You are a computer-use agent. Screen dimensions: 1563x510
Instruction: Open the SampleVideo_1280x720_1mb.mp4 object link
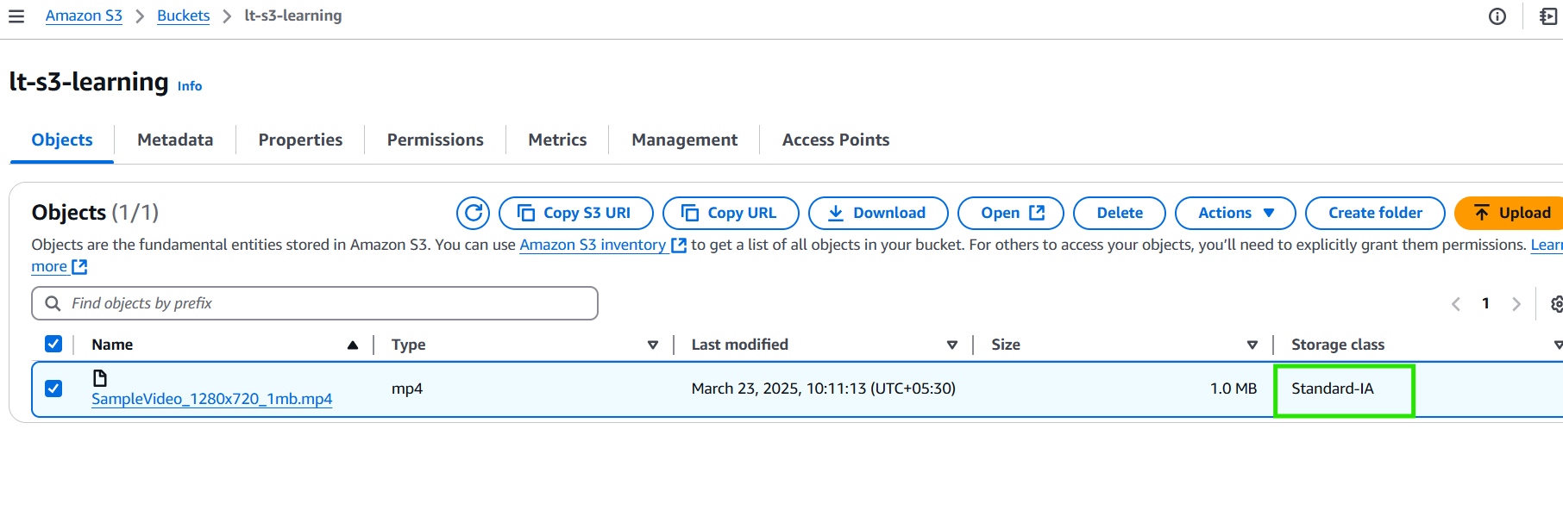[x=211, y=399]
